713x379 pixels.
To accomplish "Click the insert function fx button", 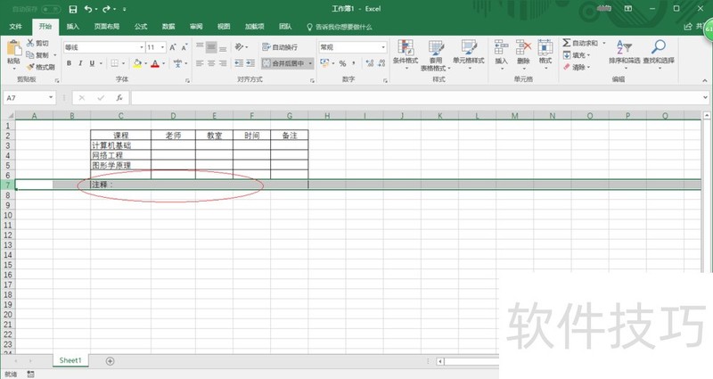I will click(x=119, y=98).
